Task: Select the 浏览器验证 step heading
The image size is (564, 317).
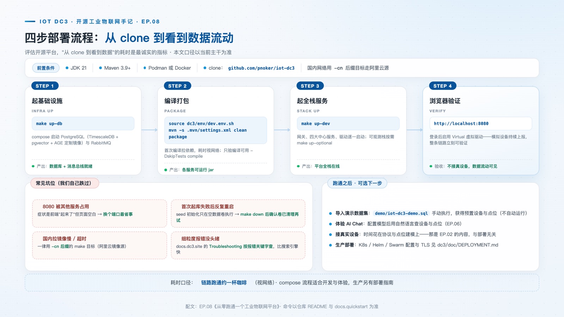Action: pos(445,101)
